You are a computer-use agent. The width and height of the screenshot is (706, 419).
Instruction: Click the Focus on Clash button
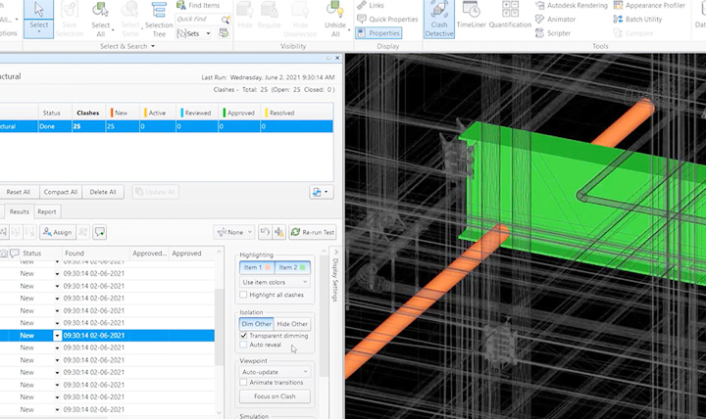tap(275, 396)
